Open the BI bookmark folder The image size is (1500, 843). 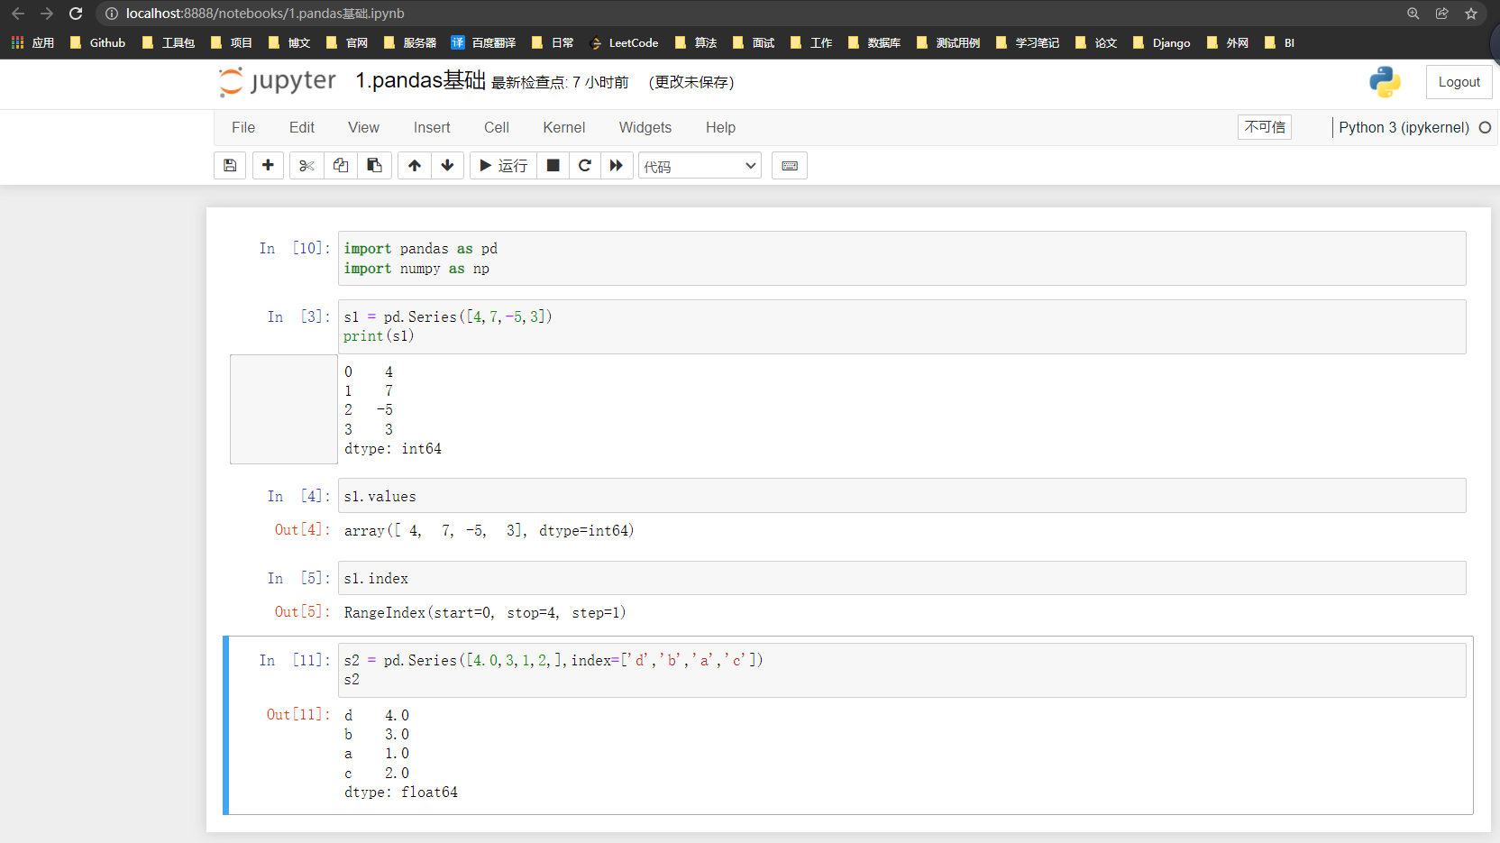click(1280, 42)
